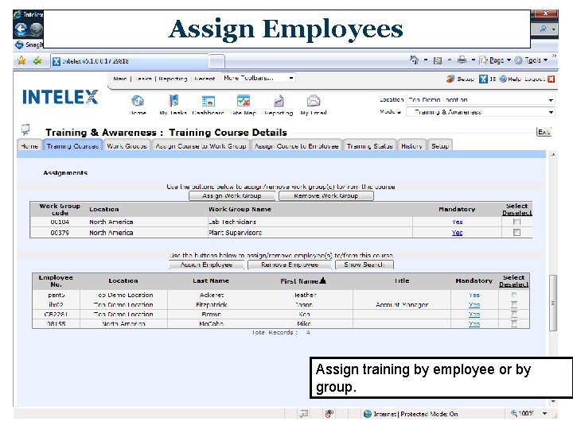The width and height of the screenshot is (573, 429).
Task: Click the Internet zone globe icon
Action: point(368,414)
